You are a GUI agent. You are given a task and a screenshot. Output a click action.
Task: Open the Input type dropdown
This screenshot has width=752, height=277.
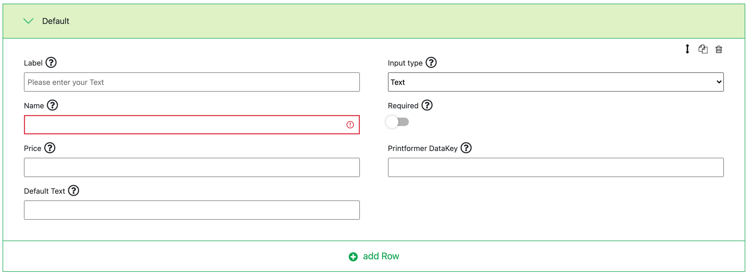point(555,82)
